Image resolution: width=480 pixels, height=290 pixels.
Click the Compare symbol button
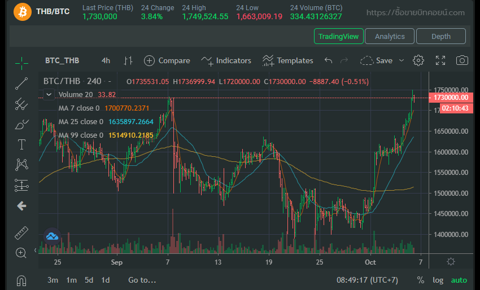point(167,60)
